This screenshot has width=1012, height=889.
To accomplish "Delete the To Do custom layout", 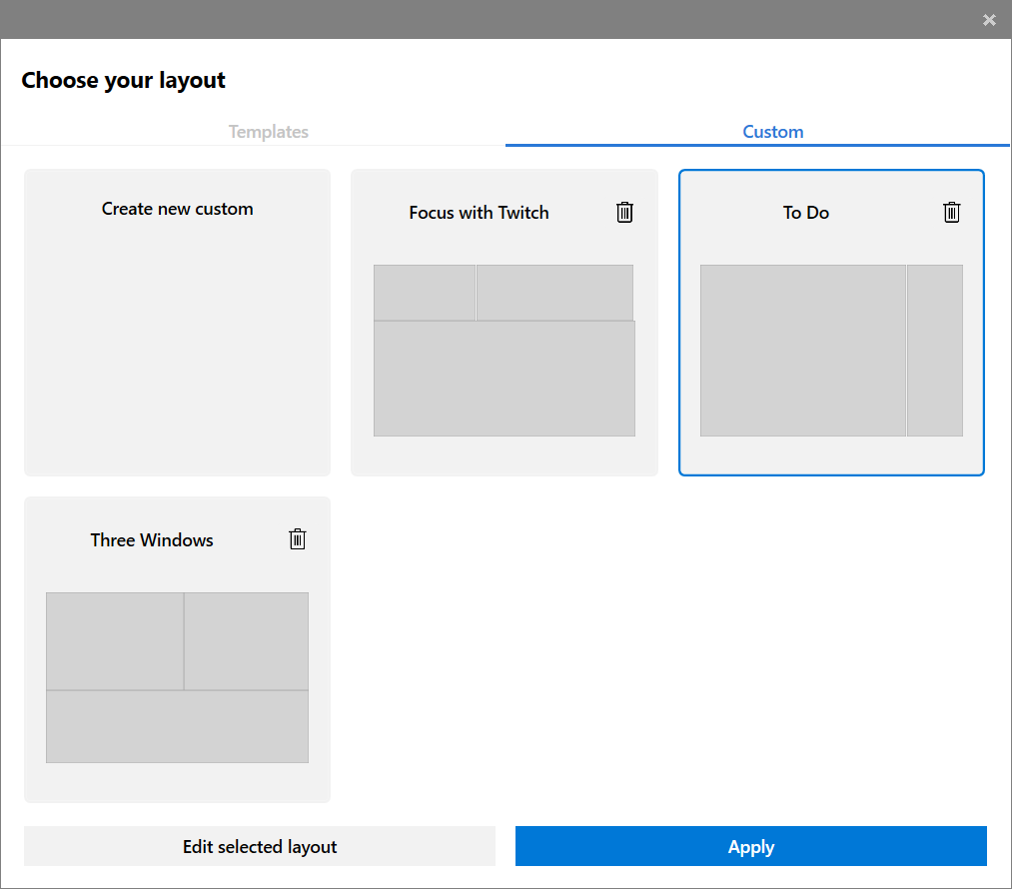I will pos(951,212).
